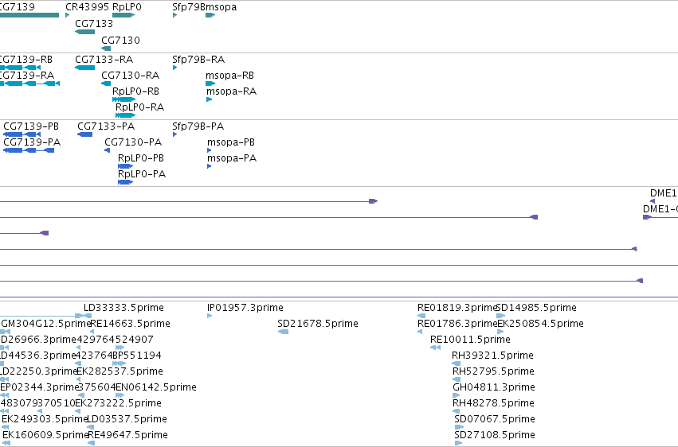
Task: Click the RpLP0-PA protein label
Action: tap(142, 174)
